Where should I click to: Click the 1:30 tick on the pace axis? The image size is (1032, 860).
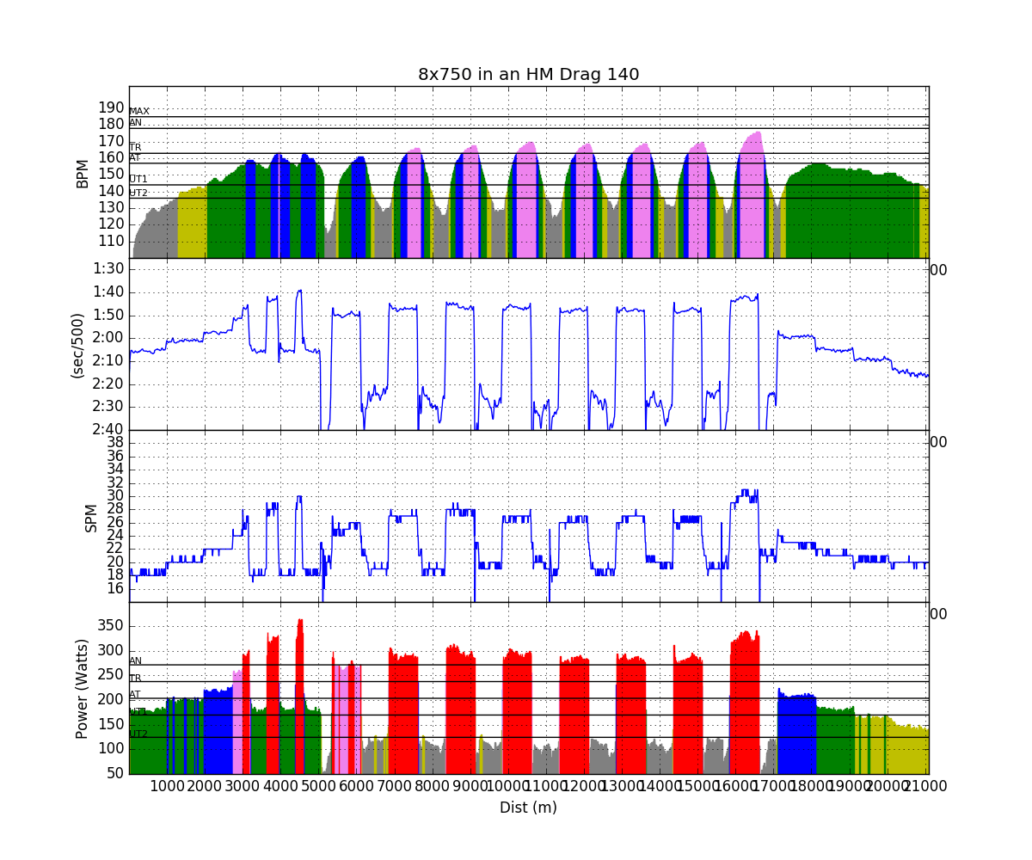(108, 268)
